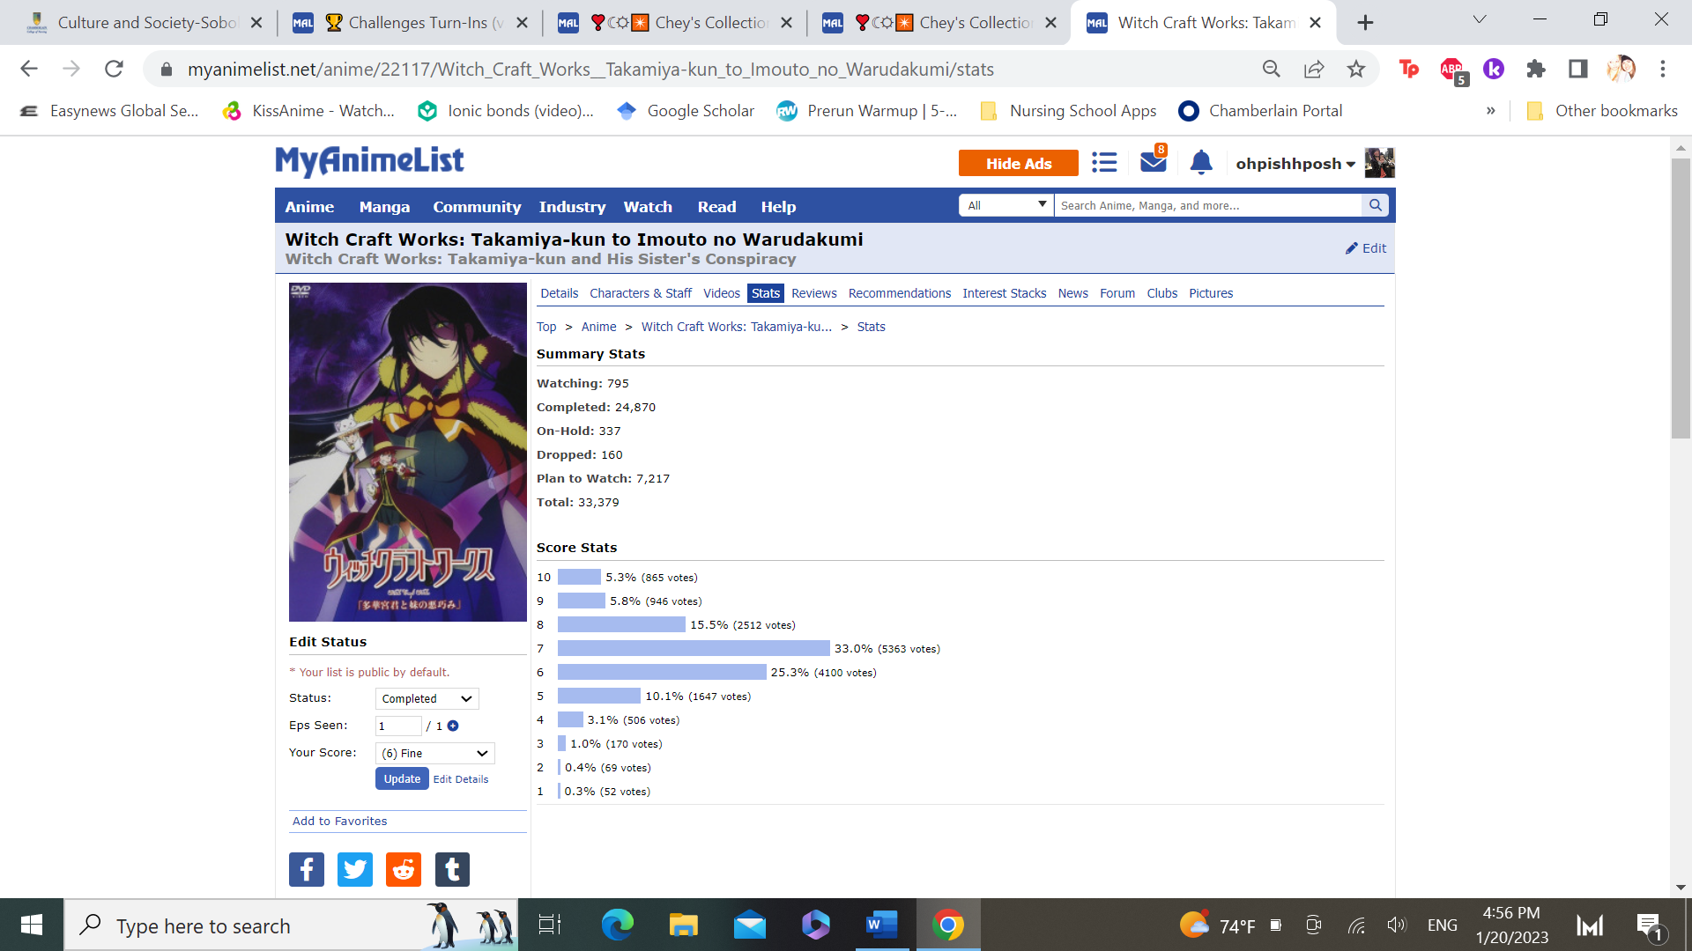
Task: Open AdBlock extension icon
Action: pos(1452,69)
